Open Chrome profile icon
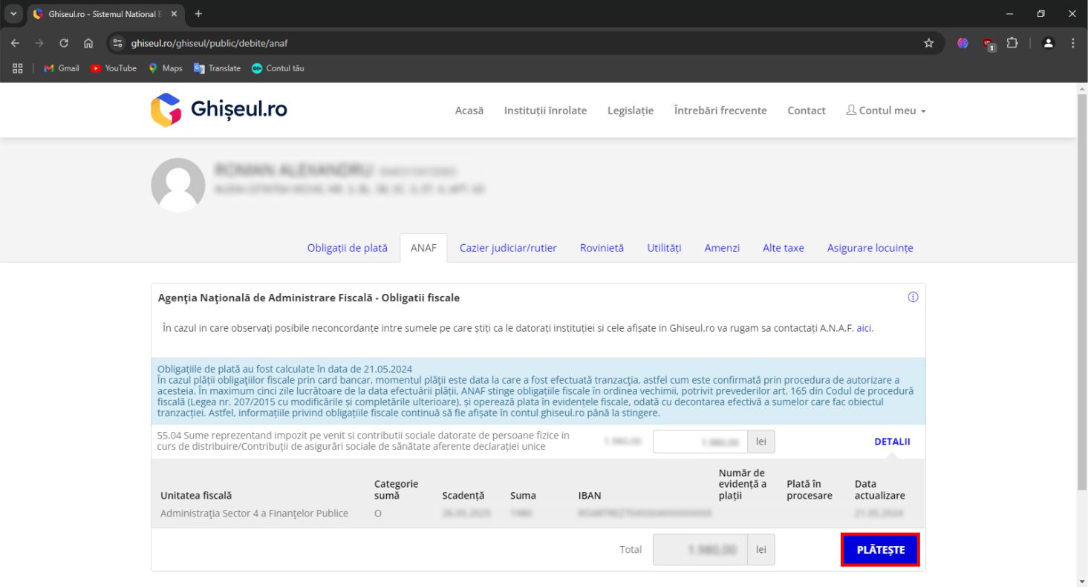This screenshot has width=1088, height=587. click(1048, 43)
